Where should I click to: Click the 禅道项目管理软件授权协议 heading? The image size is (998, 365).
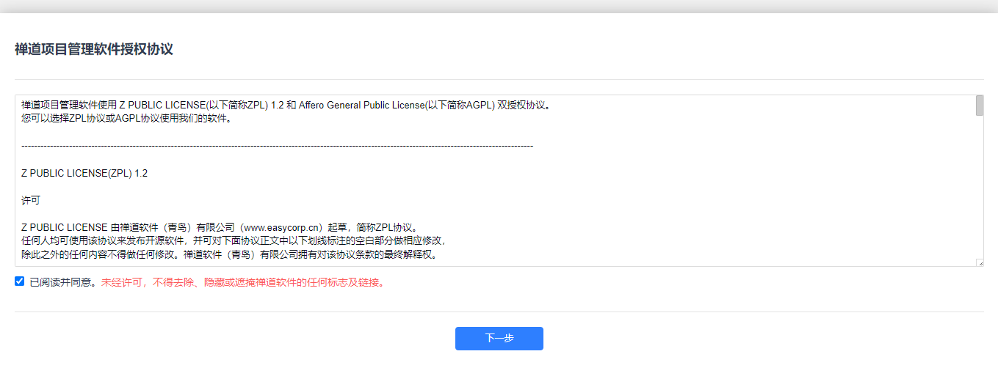tap(94, 49)
